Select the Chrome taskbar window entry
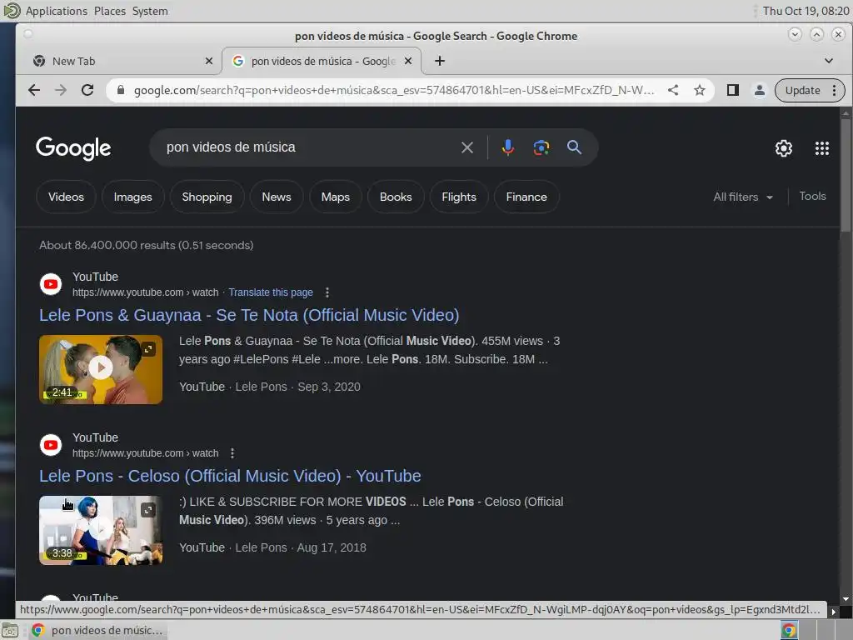The height and width of the screenshot is (640, 853). [x=98, y=630]
